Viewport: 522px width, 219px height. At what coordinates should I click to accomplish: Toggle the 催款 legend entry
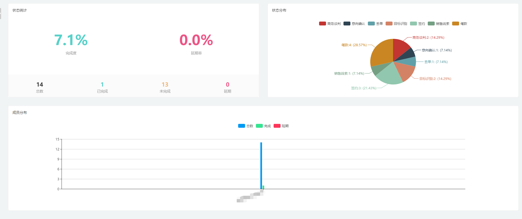459,24
